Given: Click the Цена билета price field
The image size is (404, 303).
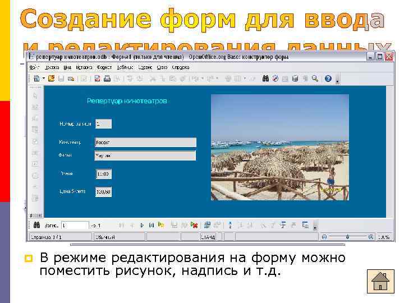Looking at the screenshot, I should 104,192.
